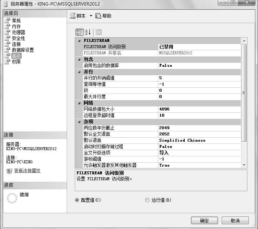
Task: Click property grid scroll down arrow
Action: [244, 165]
